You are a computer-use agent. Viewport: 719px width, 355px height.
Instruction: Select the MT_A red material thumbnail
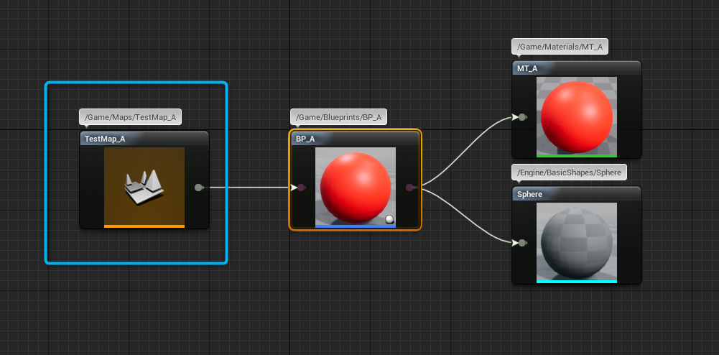(x=577, y=117)
